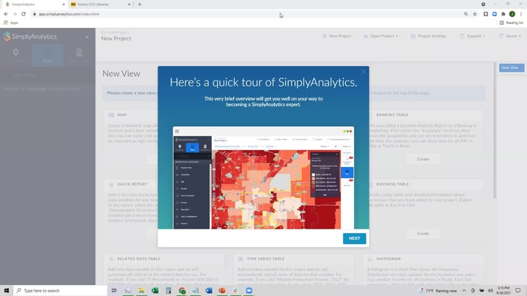Click the Ranking Table heading
The image size is (527, 296).
[x=392, y=115]
